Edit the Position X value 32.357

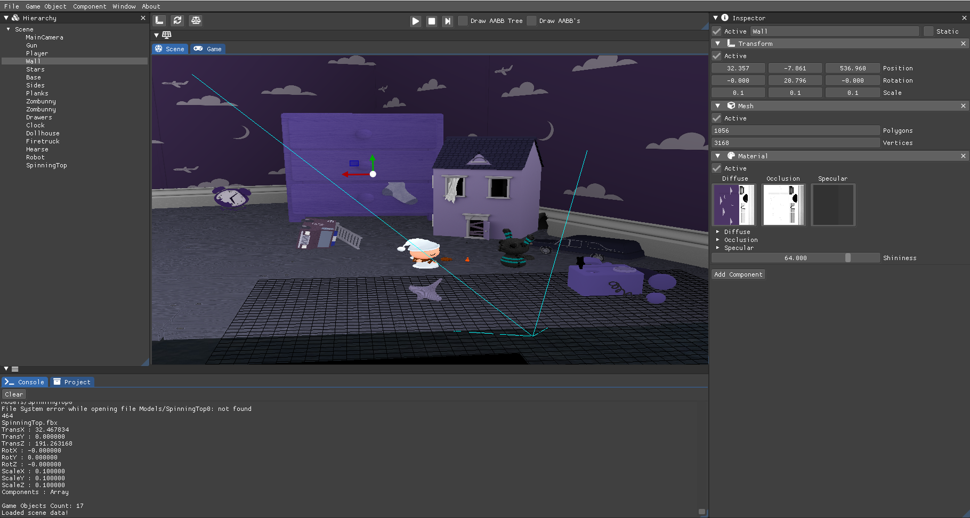tap(738, 68)
